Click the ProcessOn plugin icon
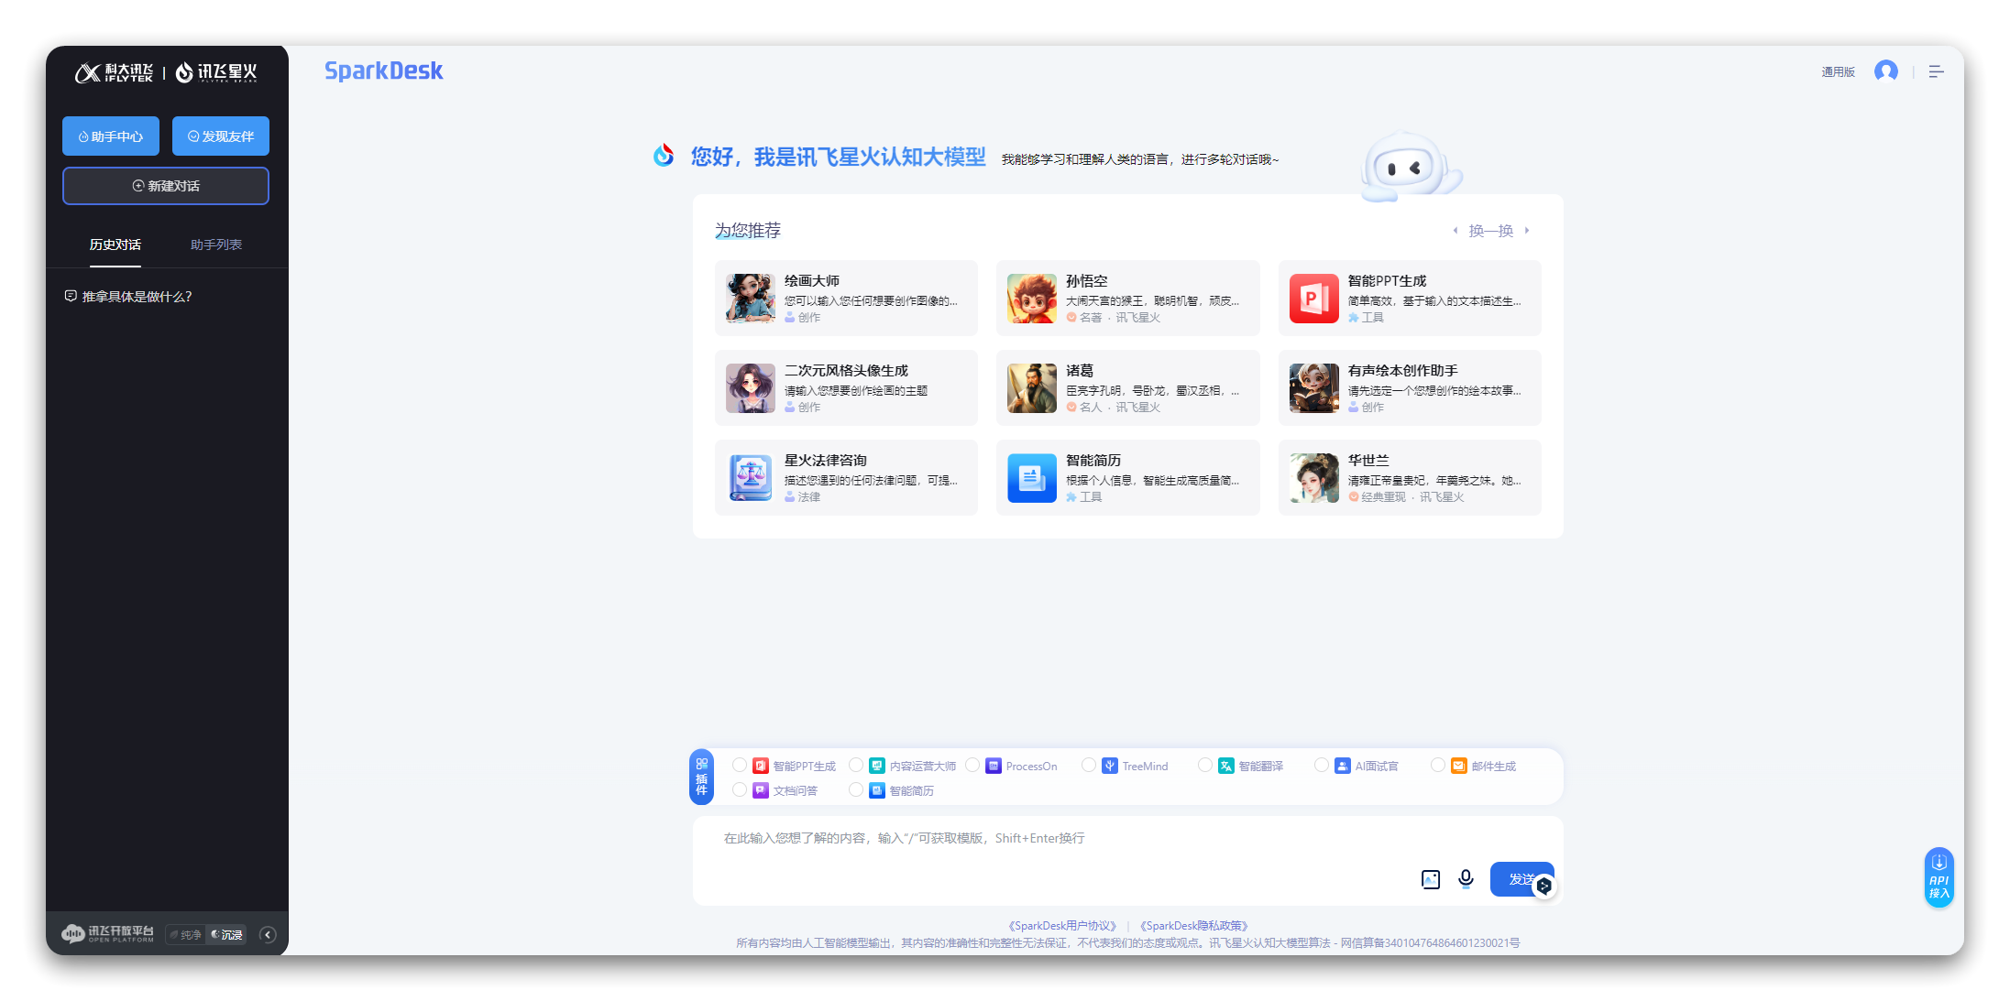 994,766
